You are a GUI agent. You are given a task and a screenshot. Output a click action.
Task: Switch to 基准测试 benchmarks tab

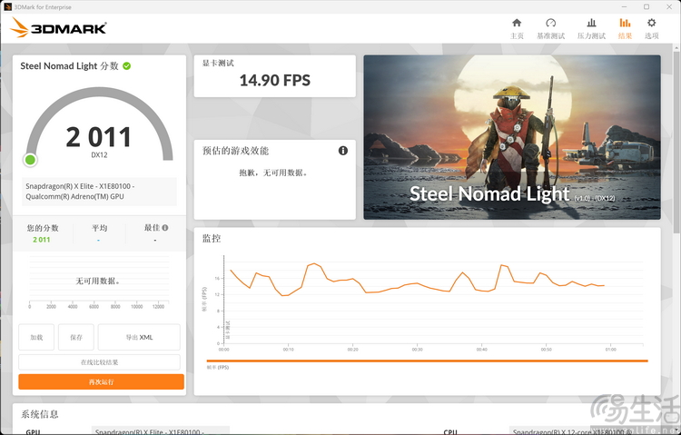click(x=551, y=29)
